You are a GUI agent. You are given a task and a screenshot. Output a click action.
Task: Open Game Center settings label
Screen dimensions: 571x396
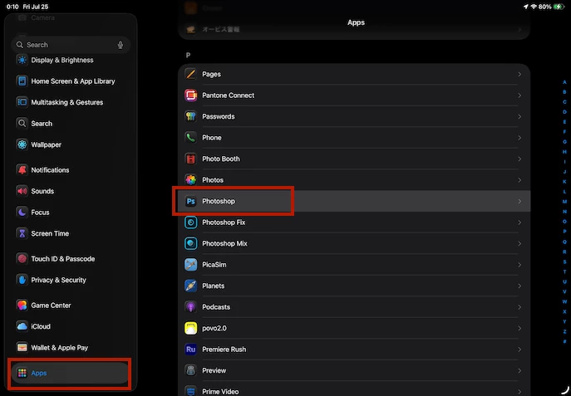click(x=51, y=306)
